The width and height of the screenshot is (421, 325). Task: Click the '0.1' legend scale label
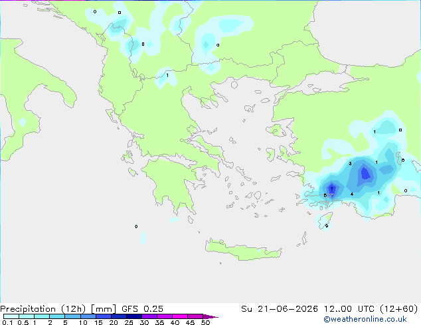coord(7,322)
